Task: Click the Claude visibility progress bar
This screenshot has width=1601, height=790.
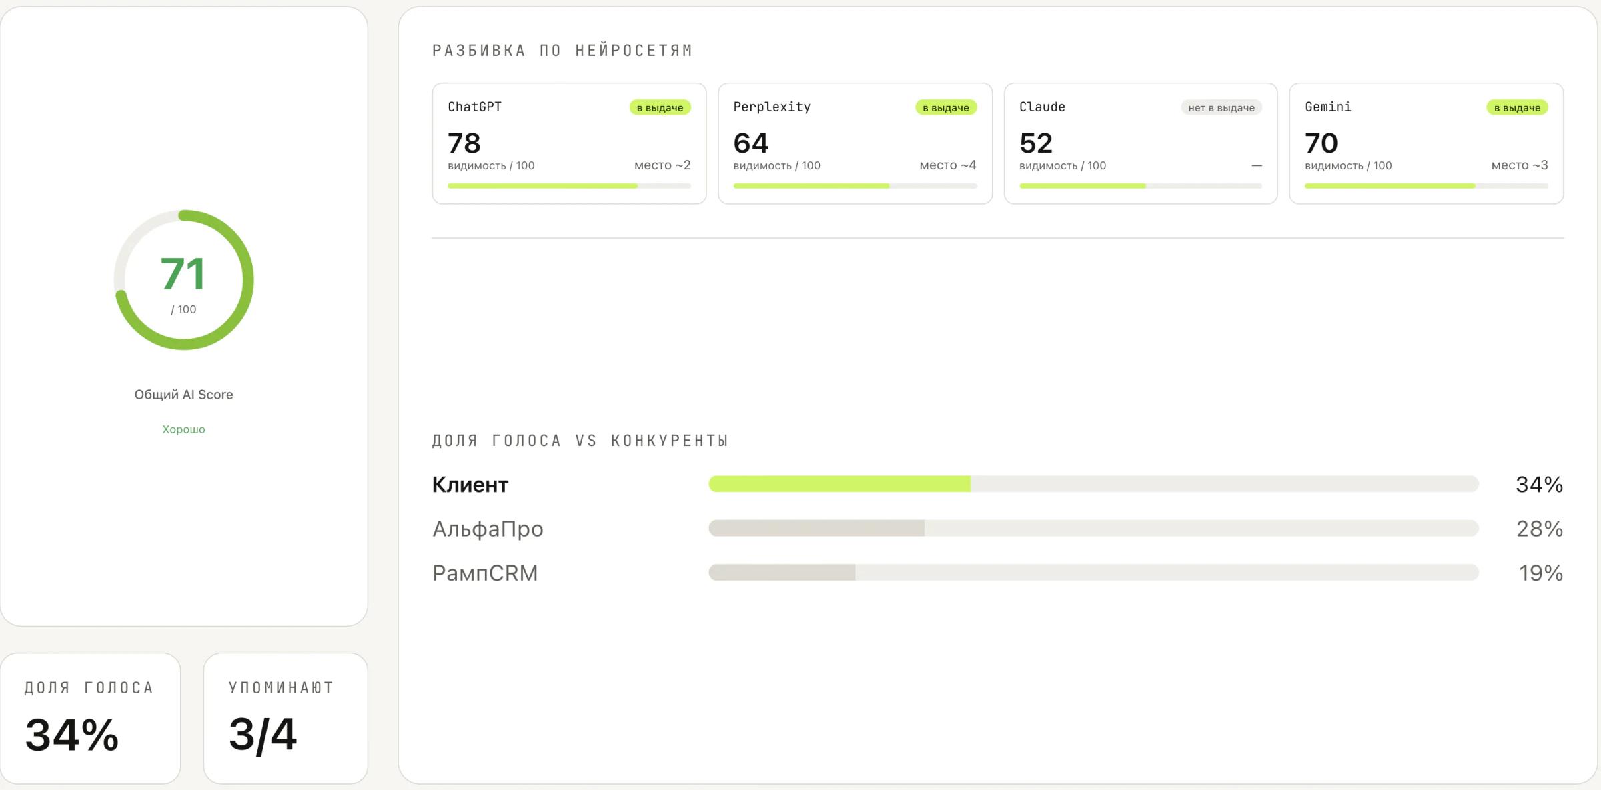Action: 1141,186
